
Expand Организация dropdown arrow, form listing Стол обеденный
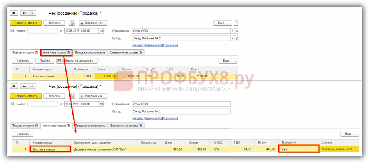pos(233,31)
